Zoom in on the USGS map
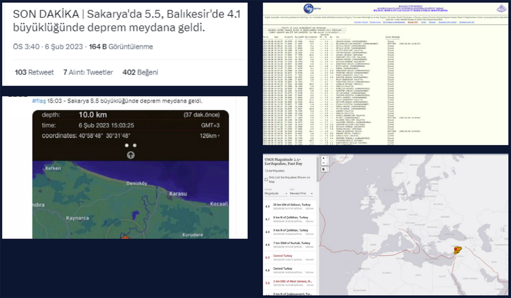The height and width of the screenshot is (298, 511). click(323, 158)
